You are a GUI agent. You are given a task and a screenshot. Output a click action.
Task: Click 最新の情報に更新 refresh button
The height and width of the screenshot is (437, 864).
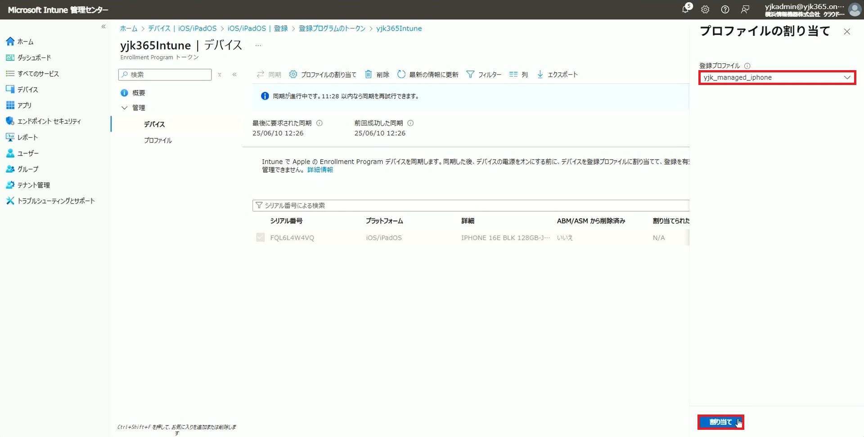point(428,75)
